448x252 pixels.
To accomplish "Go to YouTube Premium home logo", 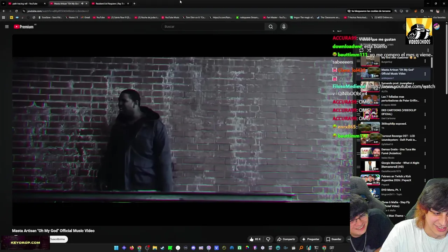I will coord(24,27).
